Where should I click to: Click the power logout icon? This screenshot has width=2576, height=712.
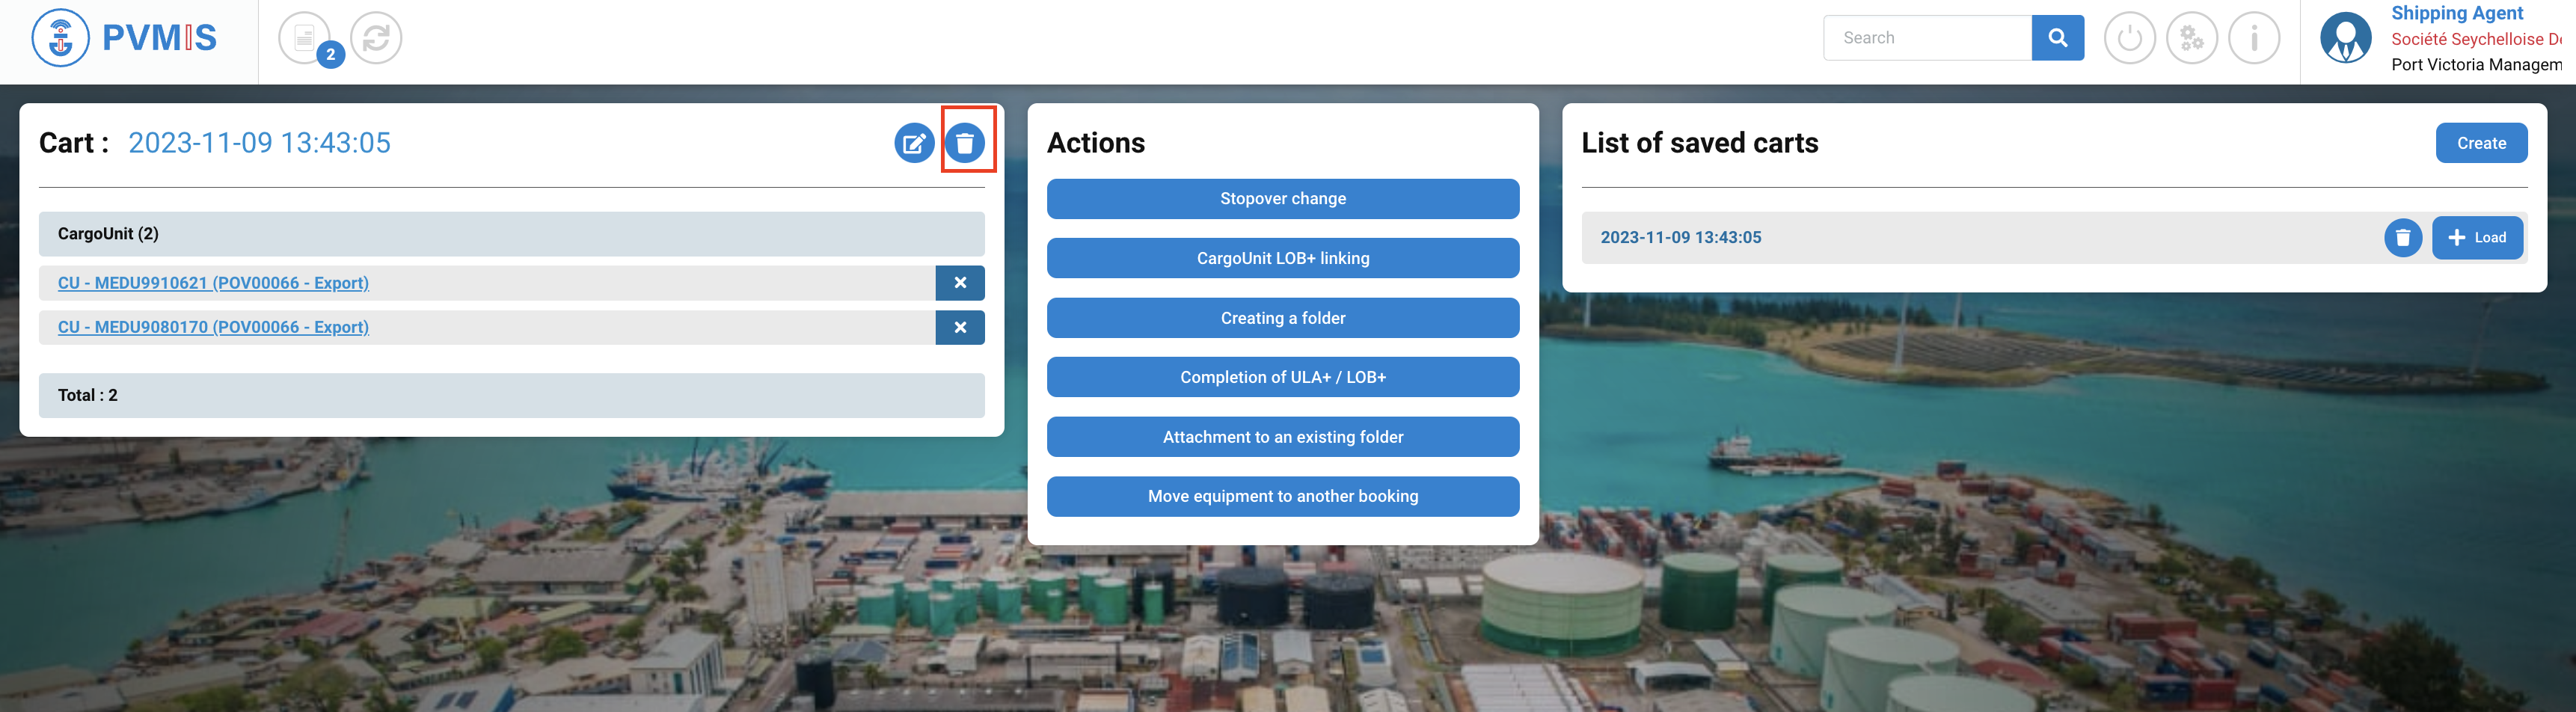tap(2129, 38)
